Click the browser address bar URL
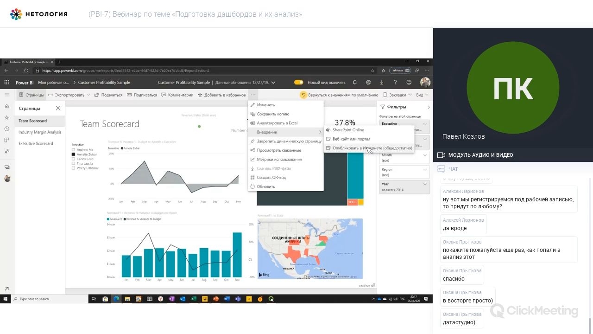593x334 pixels. click(x=126, y=71)
